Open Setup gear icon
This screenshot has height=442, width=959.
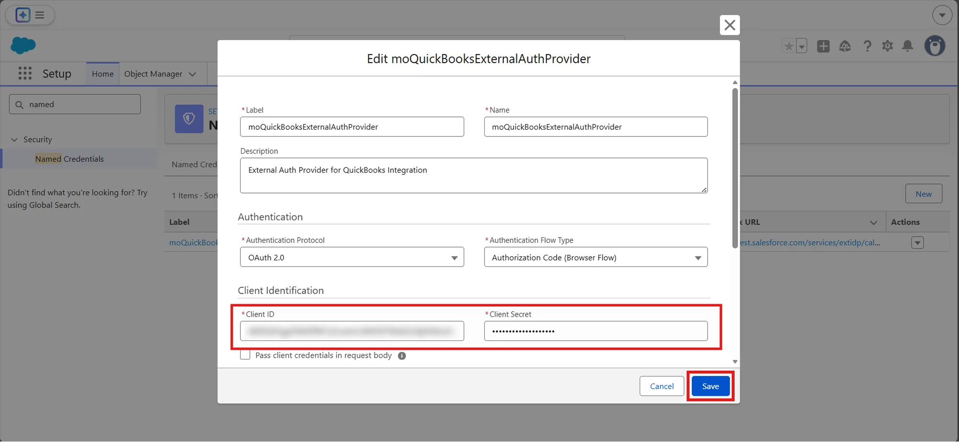tap(888, 46)
